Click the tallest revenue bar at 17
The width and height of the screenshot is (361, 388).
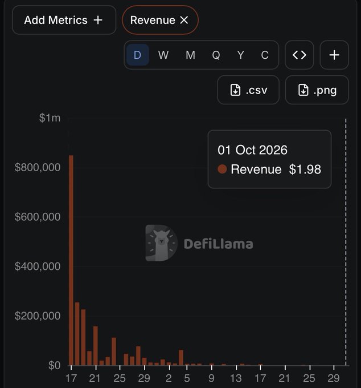point(71,260)
